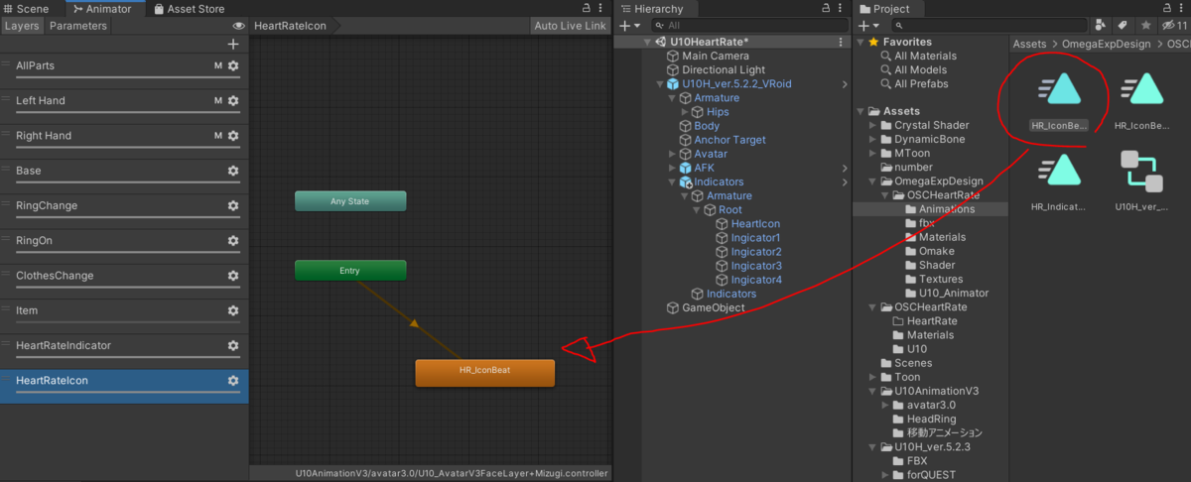The height and width of the screenshot is (482, 1191).
Task: Select the Layers tab in Animator
Action: coord(22,26)
